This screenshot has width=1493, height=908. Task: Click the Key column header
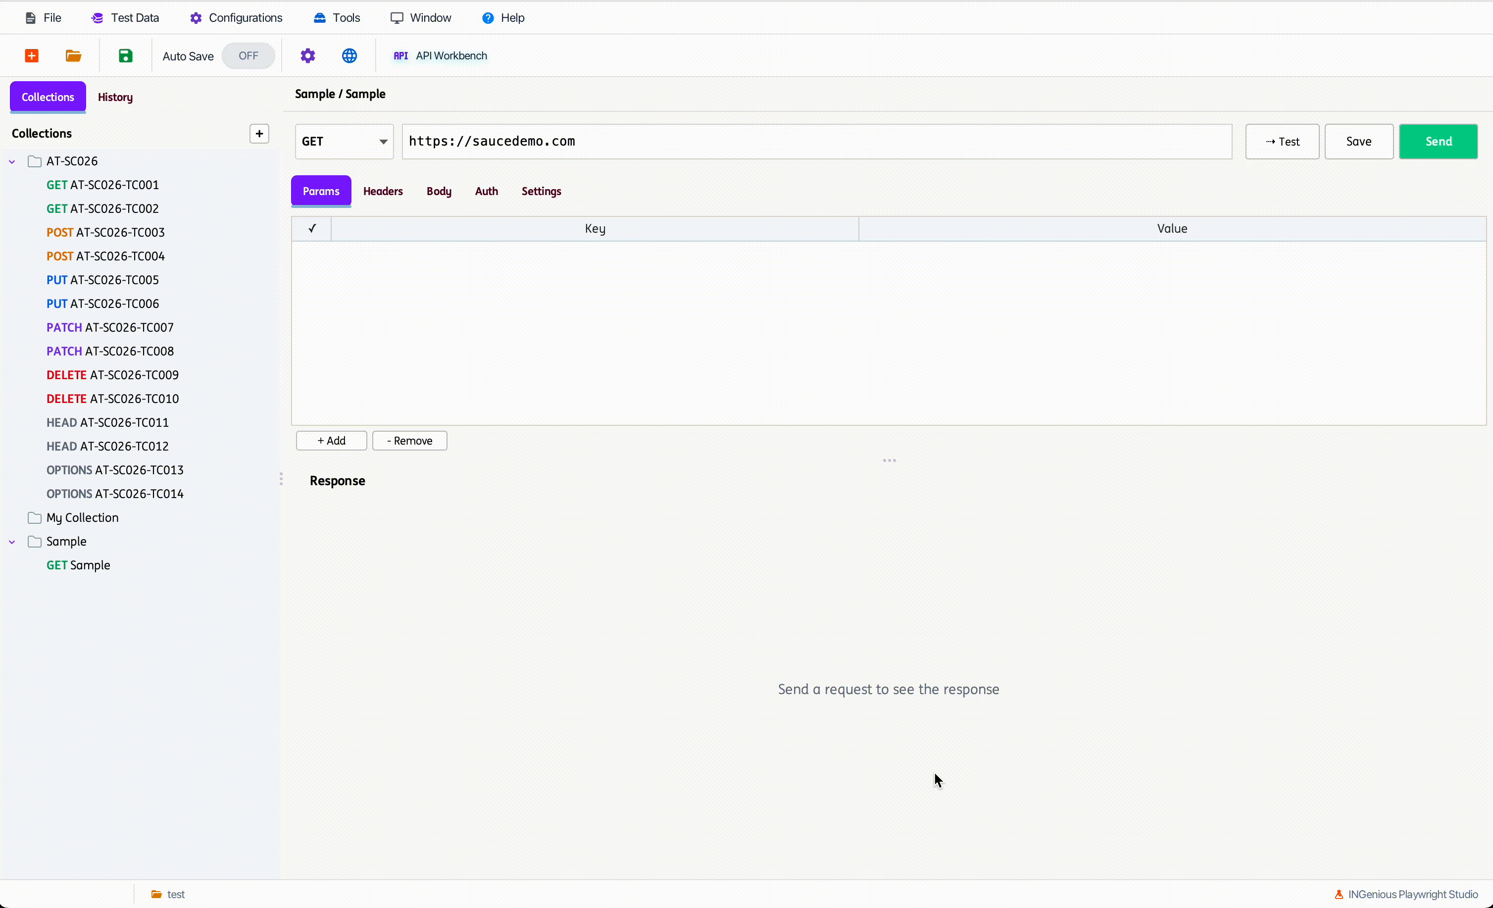[x=595, y=229]
